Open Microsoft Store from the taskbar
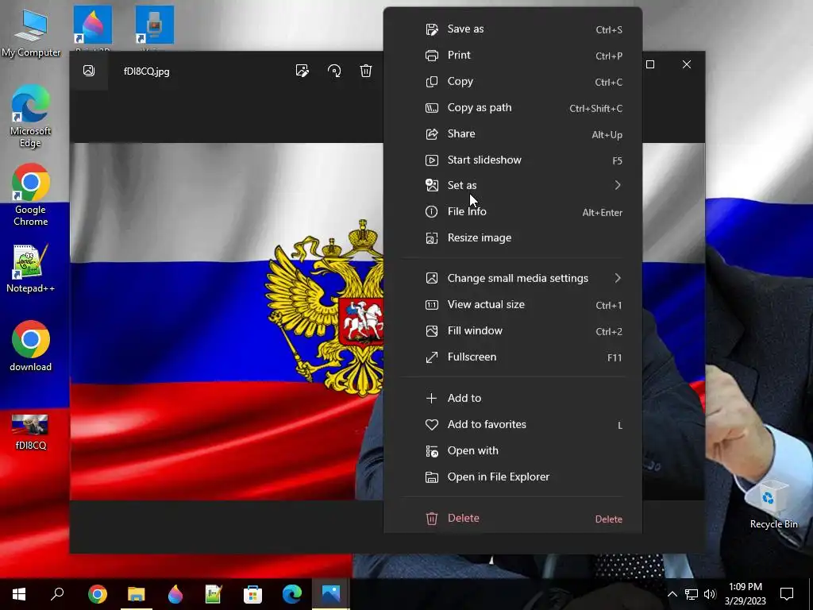 (x=252, y=593)
